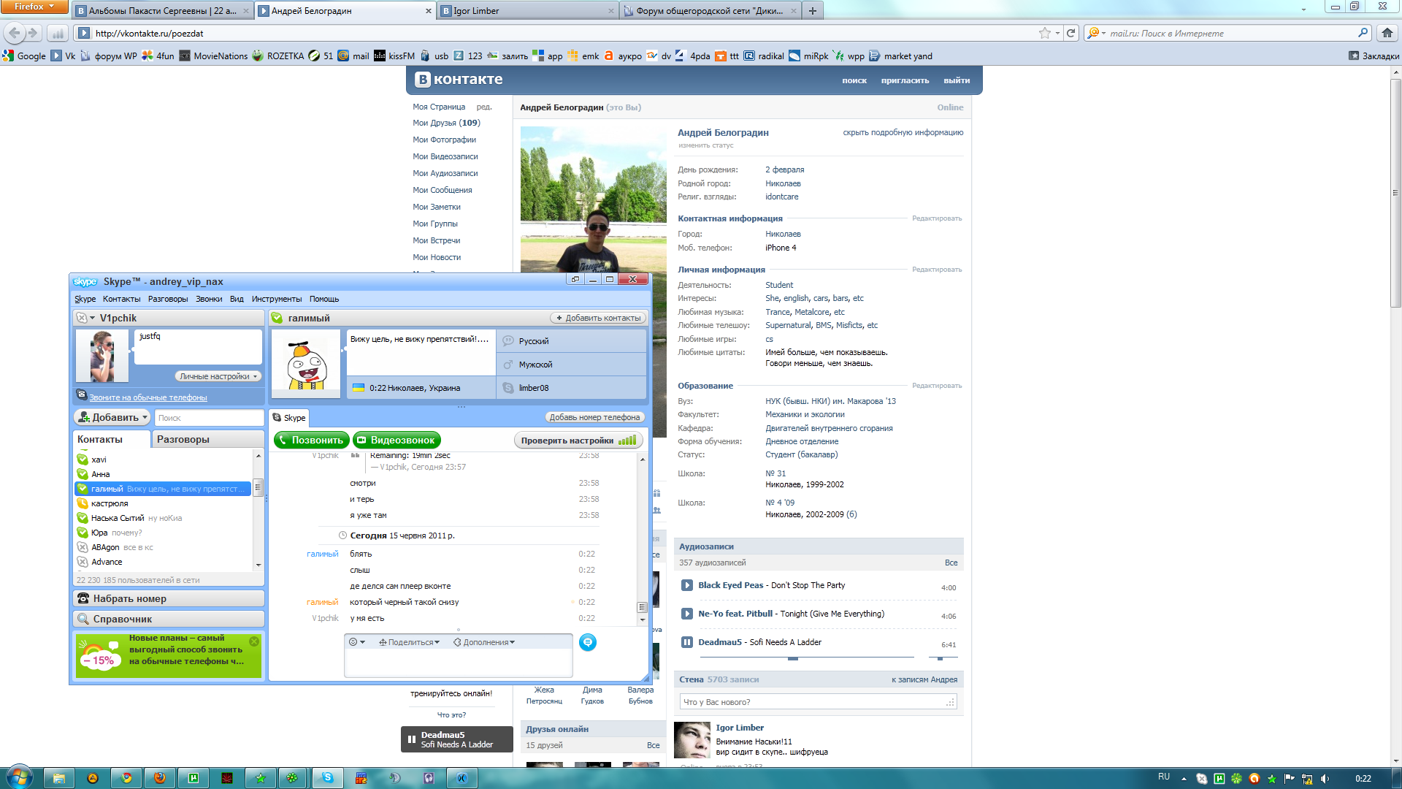1402x789 pixels.
Task: Open the Skype menu Помощь
Action: point(324,299)
